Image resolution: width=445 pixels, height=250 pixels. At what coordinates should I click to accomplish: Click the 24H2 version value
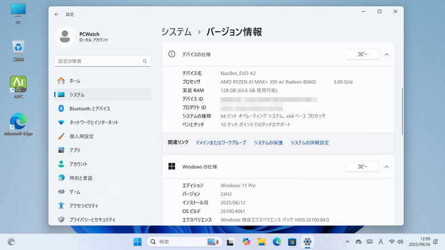coord(226,194)
